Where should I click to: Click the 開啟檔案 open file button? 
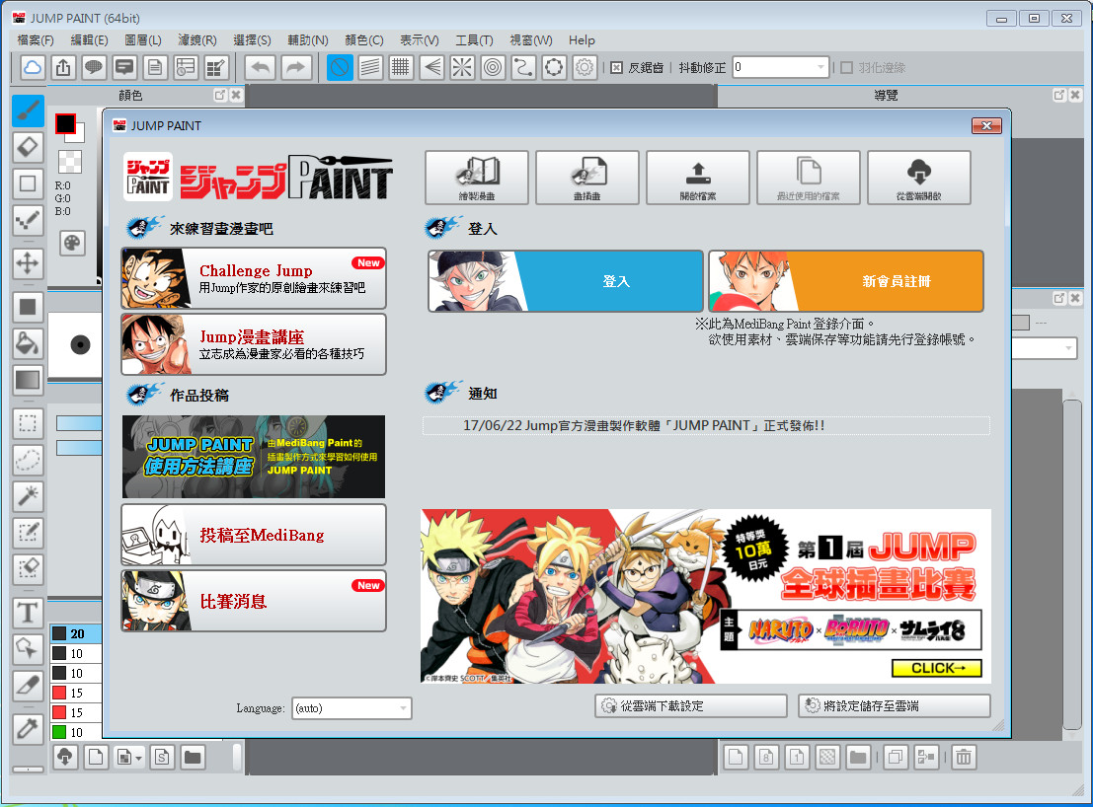pos(698,178)
